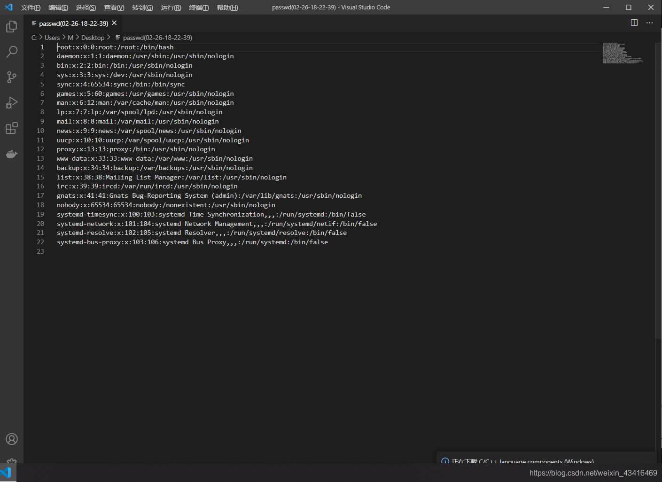Click the root:x:0:0 line text
662x482 pixels.
115,47
